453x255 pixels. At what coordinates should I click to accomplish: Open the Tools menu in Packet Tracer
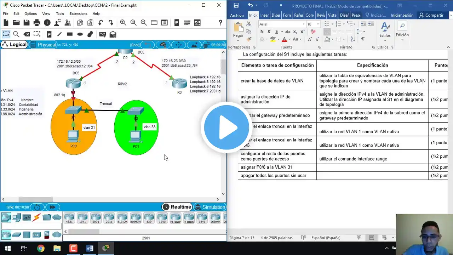[x=60, y=13]
